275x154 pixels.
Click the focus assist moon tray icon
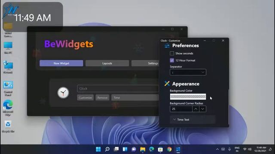coord(271,149)
